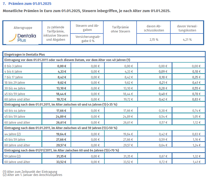This screenshot has width=208, height=178.
Task: Select the '4 bis 6 Jahre' row label
Action: (13, 71)
